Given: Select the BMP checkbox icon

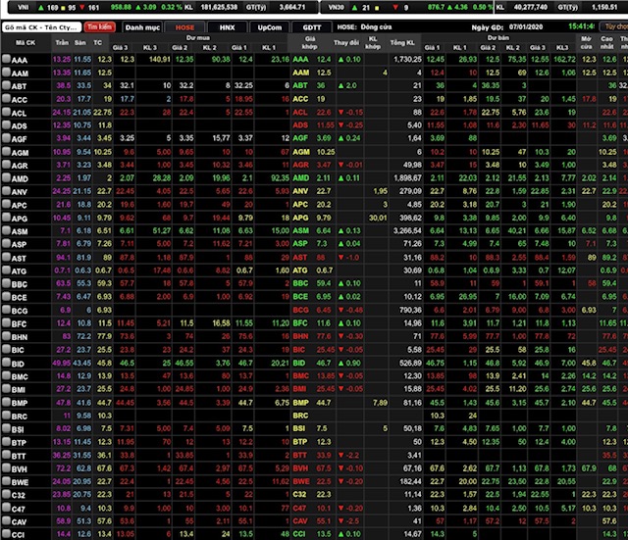Looking at the screenshot, I should point(6,403).
